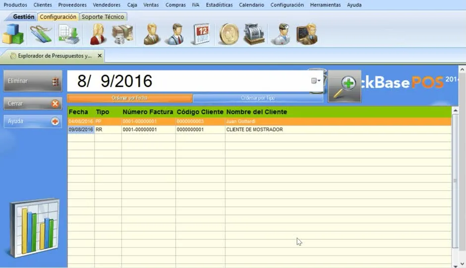This screenshot has height=268, width=466.
Task: Open the Productos menu
Action: point(15,5)
